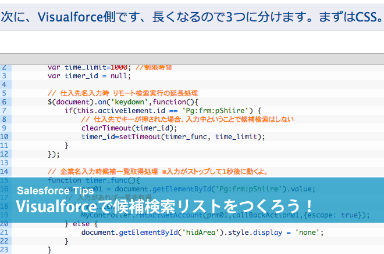
Task: Click the 'var time_limit=1000' code line
Action: (x=110, y=68)
